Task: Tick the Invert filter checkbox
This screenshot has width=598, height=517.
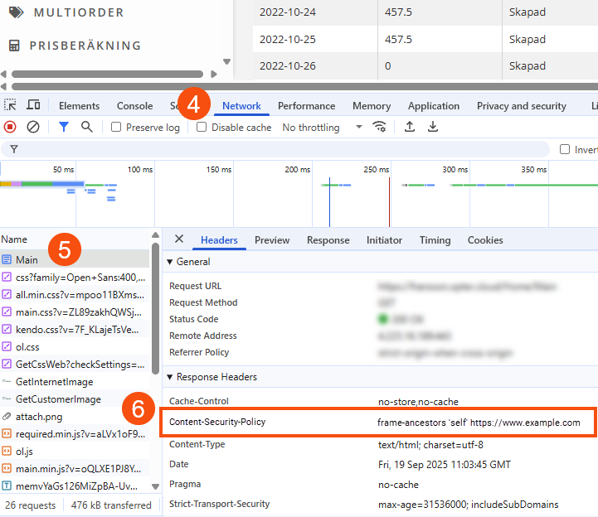Action: click(566, 150)
